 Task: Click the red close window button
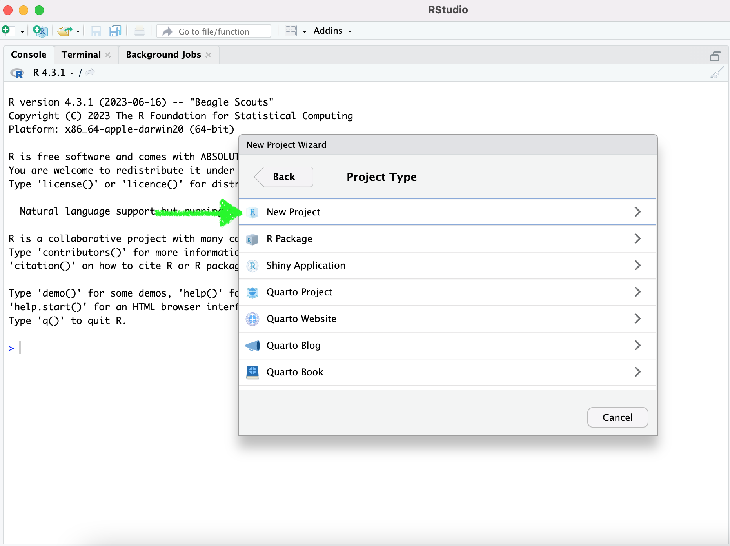point(8,10)
